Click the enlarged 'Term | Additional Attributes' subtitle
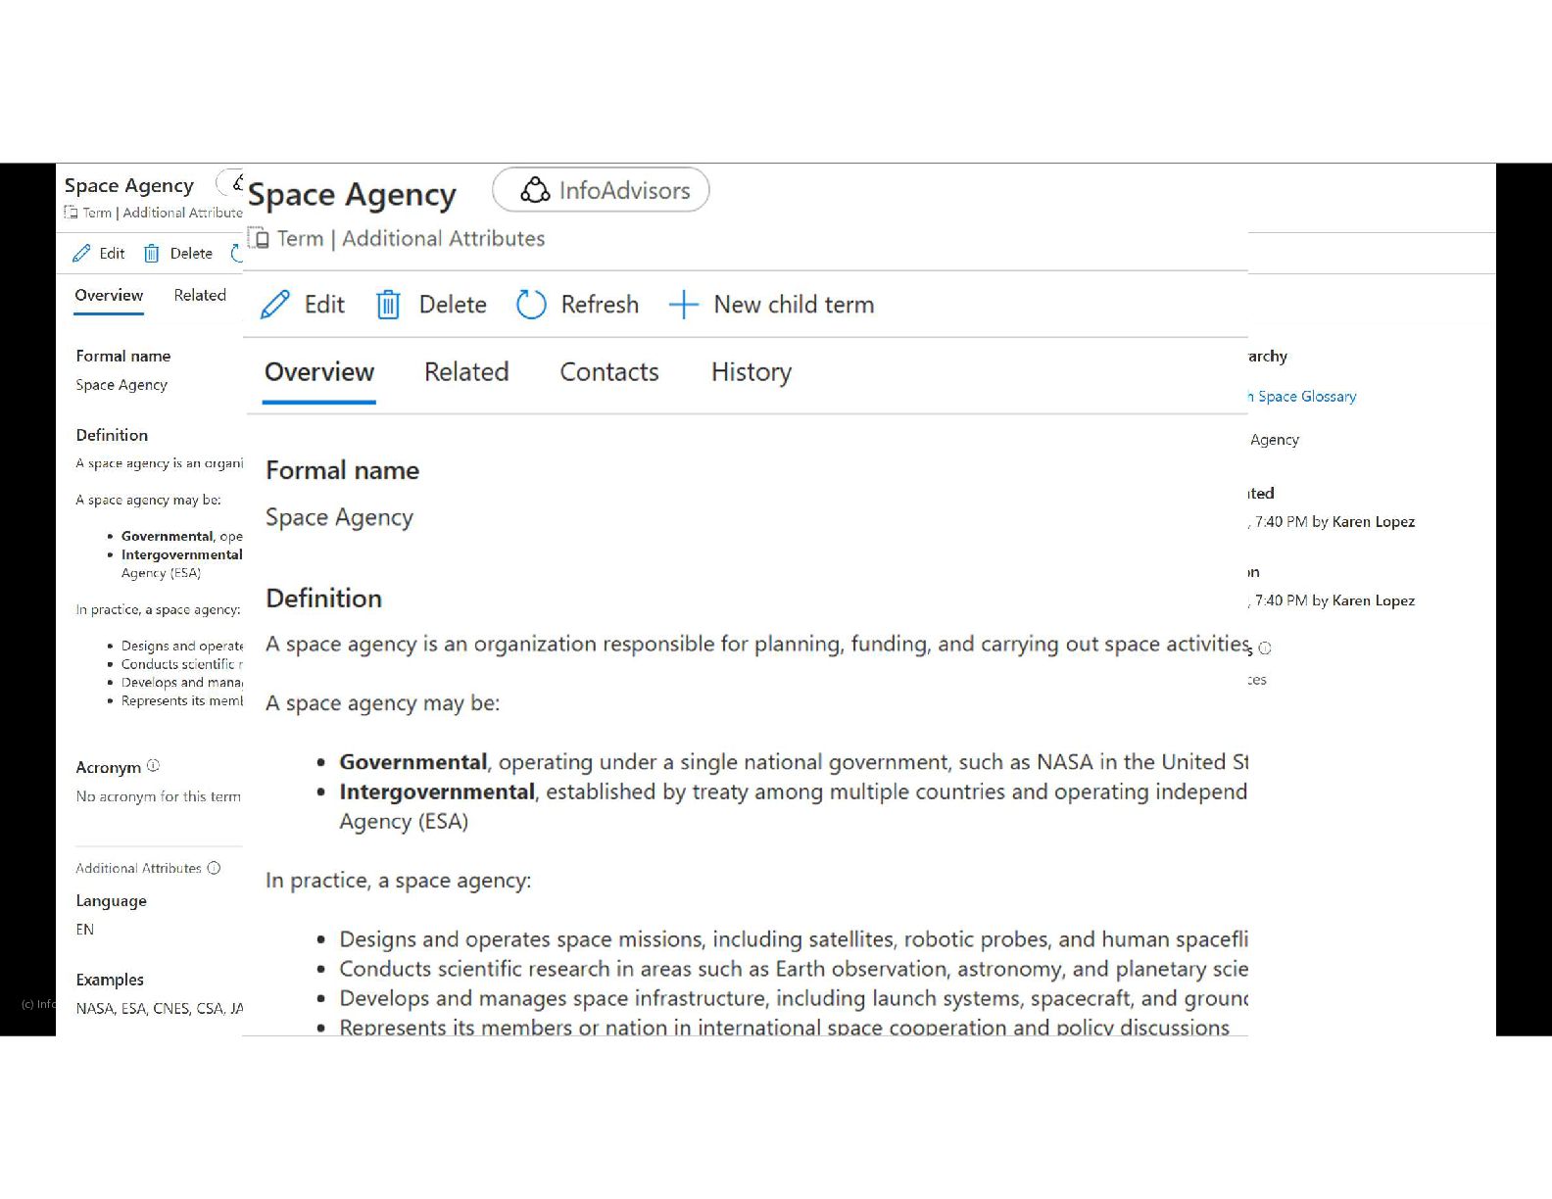 click(x=411, y=238)
